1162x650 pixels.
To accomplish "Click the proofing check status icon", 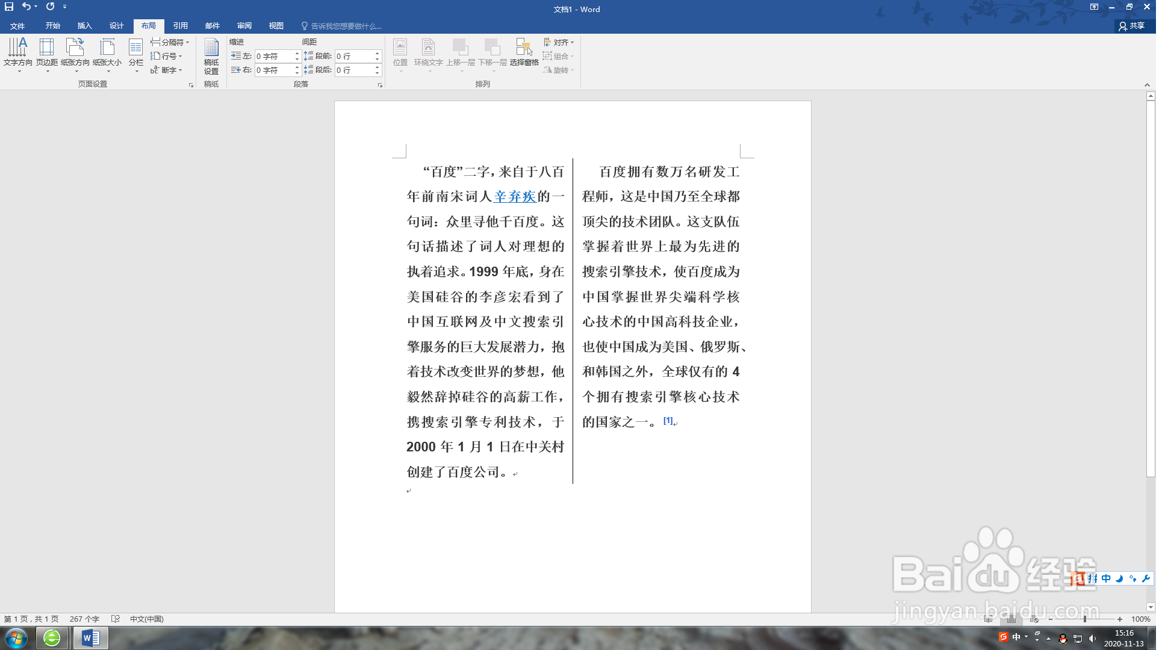I will click(116, 619).
